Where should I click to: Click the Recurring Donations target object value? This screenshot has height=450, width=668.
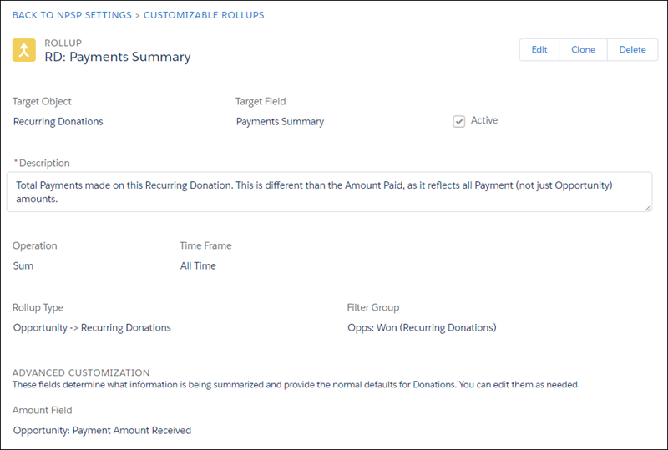coord(58,121)
